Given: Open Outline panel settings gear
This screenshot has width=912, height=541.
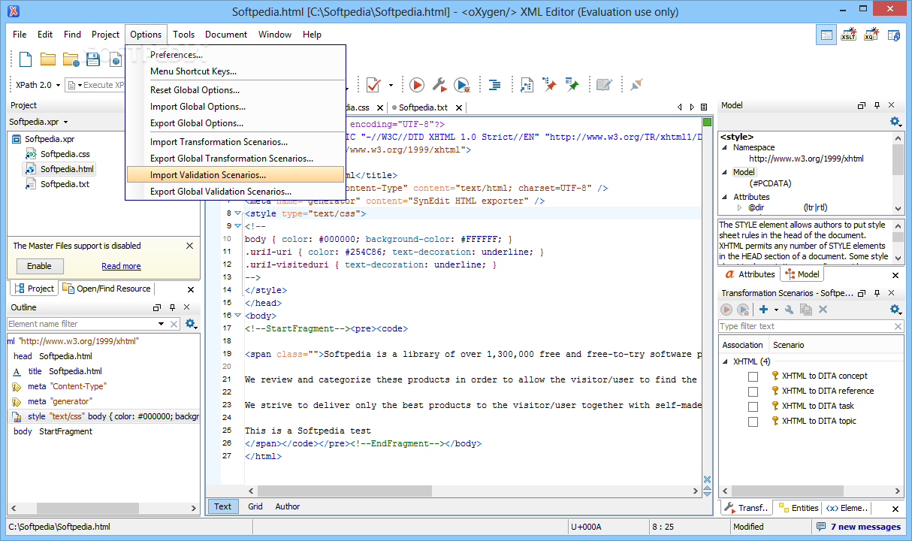Looking at the screenshot, I should 191,324.
